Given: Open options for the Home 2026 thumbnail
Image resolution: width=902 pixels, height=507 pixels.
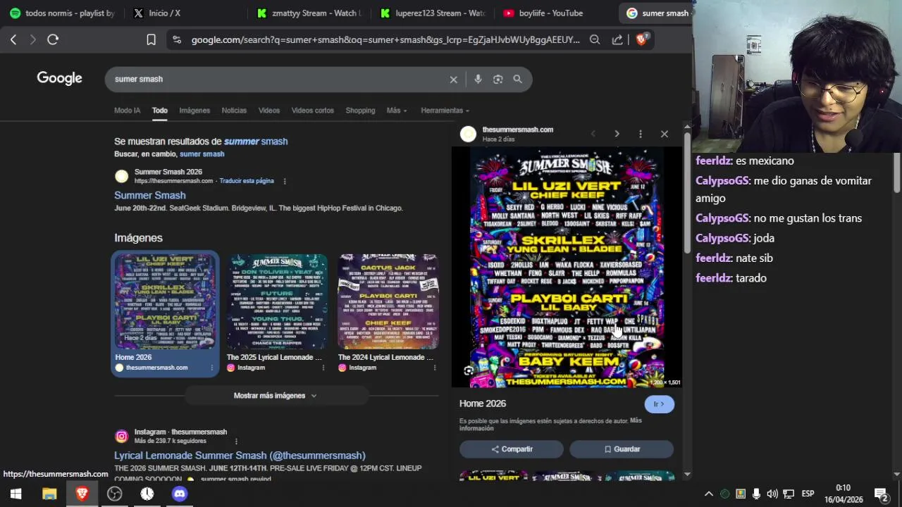Looking at the screenshot, I should [212, 368].
